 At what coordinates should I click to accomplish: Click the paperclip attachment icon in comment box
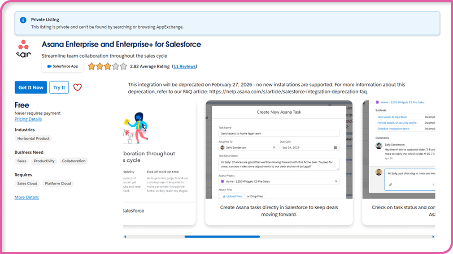[x=390, y=185]
